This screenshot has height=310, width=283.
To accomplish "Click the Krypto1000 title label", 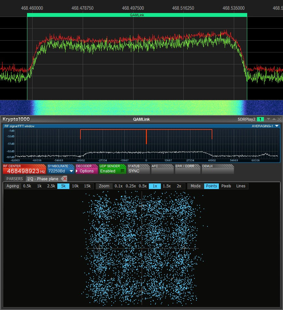I will tap(16, 119).
